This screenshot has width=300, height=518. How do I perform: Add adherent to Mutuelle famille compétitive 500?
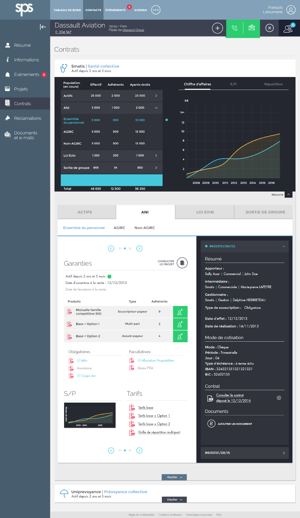[180, 312]
